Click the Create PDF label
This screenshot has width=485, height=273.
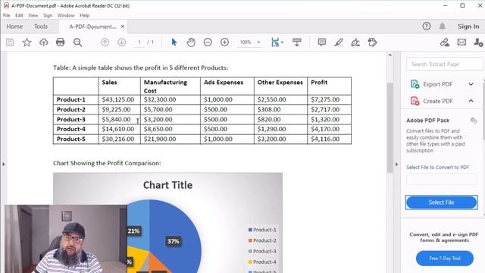[x=438, y=101]
